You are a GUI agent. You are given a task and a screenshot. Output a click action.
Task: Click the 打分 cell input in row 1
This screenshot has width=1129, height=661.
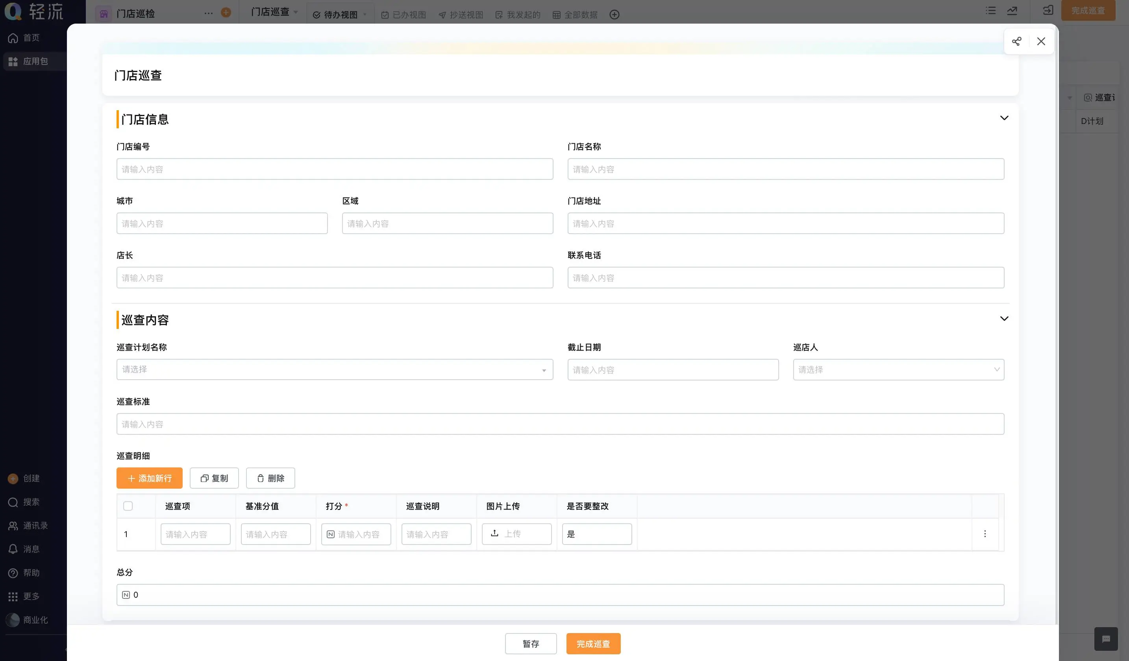[x=356, y=534]
